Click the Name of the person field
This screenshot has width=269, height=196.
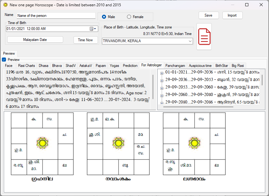point(56,15)
